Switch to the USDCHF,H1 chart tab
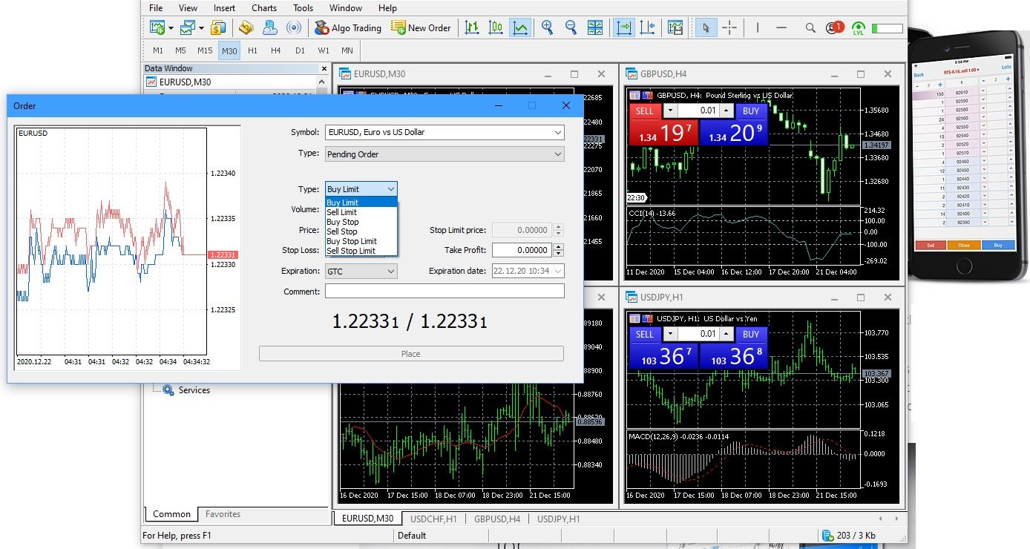Screen dimensions: 1030x549 433,519
